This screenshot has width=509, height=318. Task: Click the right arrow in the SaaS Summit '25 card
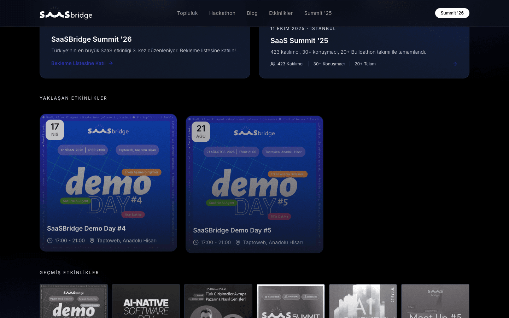(x=455, y=64)
